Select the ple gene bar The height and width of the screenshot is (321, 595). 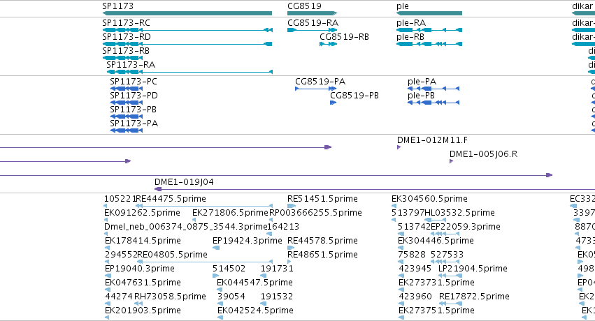[x=429, y=13]
